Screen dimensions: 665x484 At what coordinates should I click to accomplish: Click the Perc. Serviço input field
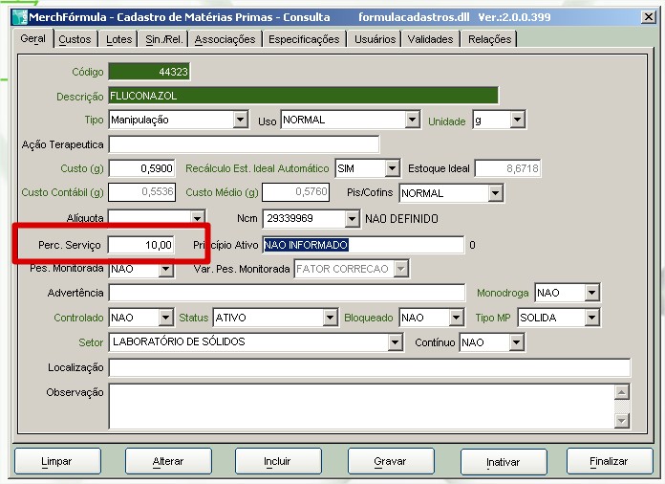141,245
